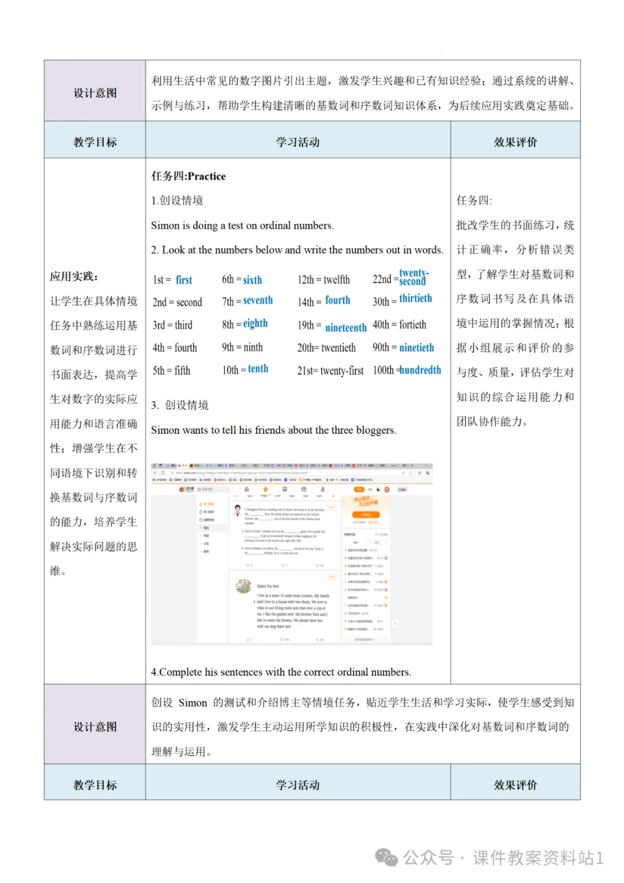Select "Simon is doing a test on ordinal numbers."
Screen dimensions: 624x883
pos(243,226)
